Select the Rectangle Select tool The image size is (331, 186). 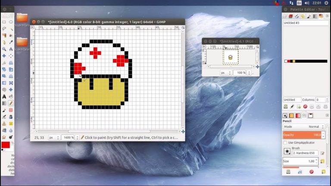[x=4, y=22]
